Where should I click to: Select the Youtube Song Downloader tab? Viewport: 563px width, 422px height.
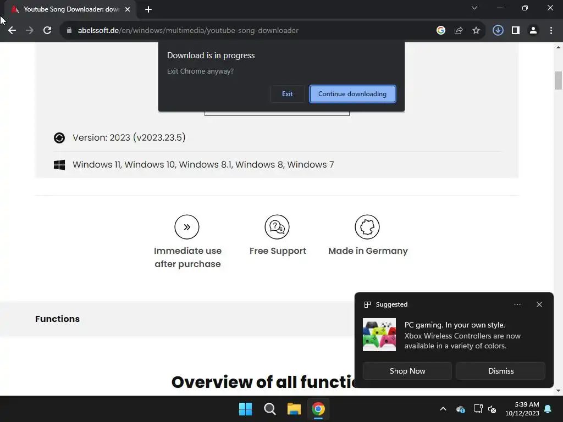point(71,9)
